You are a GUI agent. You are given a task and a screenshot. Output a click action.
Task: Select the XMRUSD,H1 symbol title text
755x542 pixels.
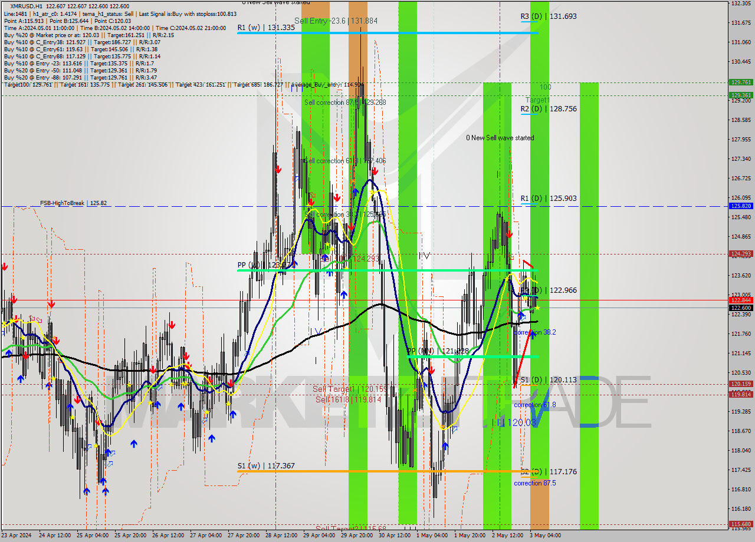point(26,6)
